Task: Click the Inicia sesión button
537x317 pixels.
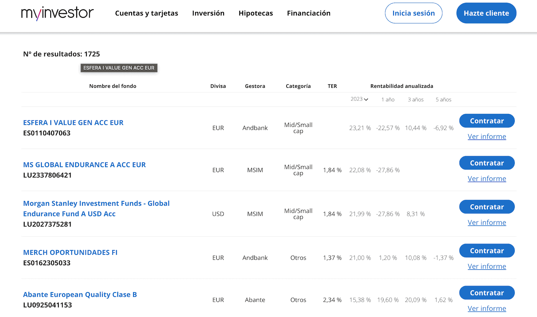Action: (413, 13)
